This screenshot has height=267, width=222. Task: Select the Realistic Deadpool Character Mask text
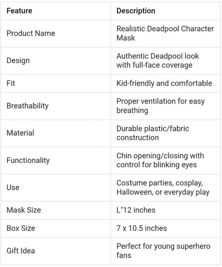coord(165,33)
